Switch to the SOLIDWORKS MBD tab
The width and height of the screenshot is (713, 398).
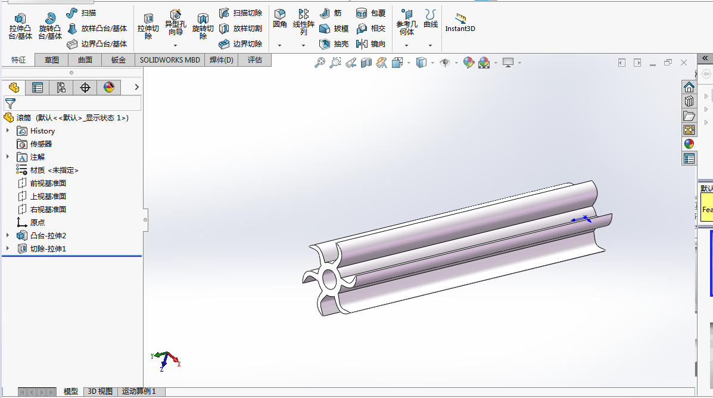tap(170, 60)
